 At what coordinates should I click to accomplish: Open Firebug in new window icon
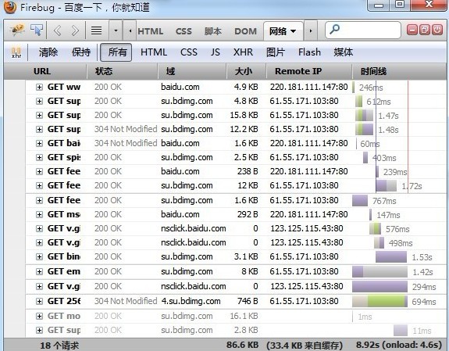[424, 30]
